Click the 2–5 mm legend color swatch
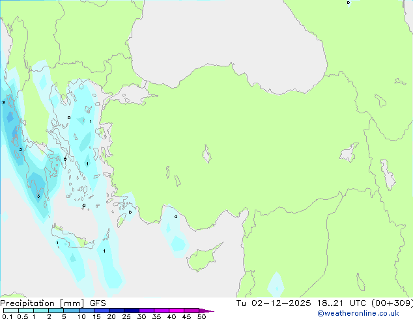This screenshot has height=319, width=413. tap(56, 311)
